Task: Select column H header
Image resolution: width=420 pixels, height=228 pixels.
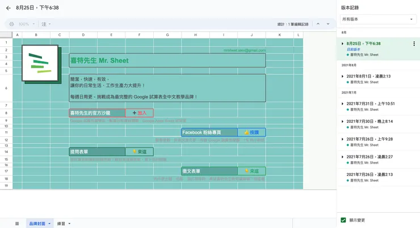Action: pyautogui.click(x=196, y=35)
